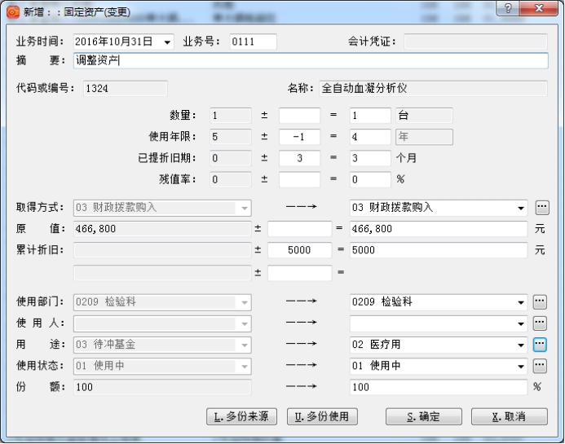Open ellipsis browse button for 用途

pyautogui.click(x=540, y=345)
